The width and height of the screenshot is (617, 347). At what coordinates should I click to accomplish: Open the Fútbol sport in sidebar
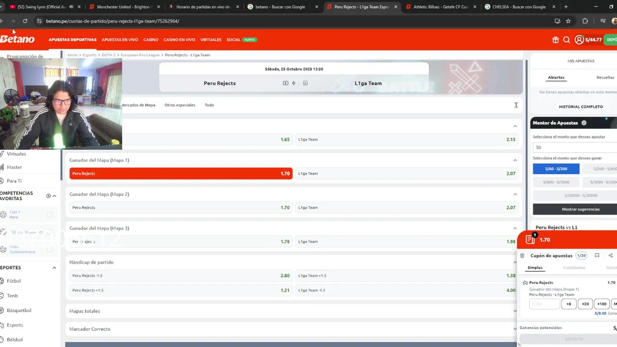[x=14, y=281]
